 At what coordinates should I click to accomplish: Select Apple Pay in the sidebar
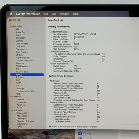pyautogui.click(x=20, y=32)
